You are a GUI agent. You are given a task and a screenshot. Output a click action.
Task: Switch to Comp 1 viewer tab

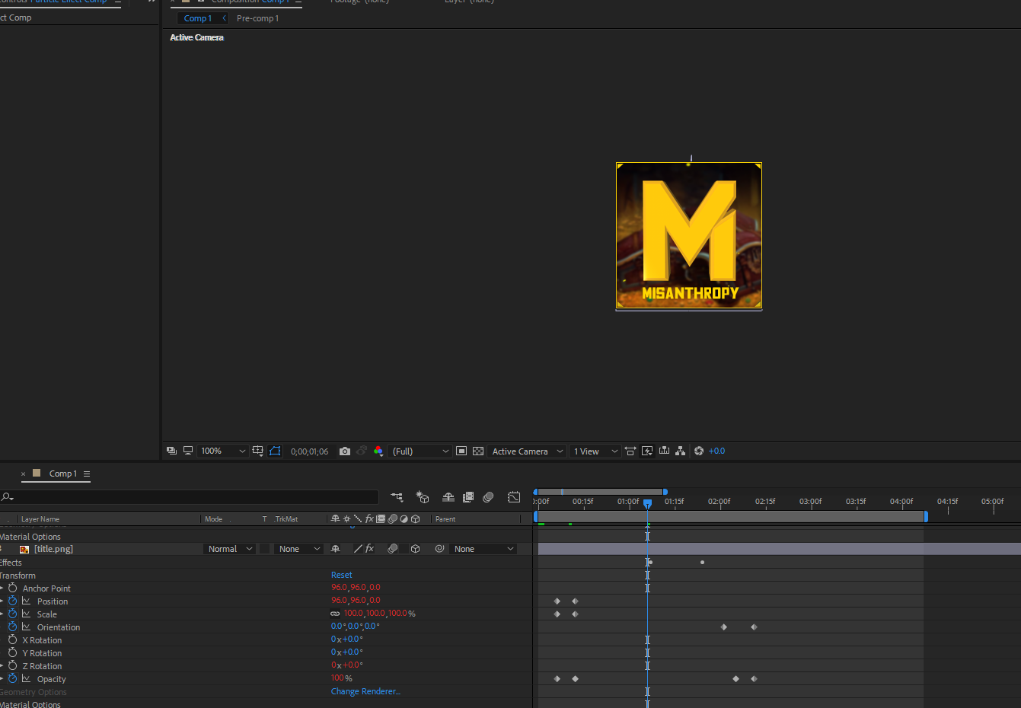[x=198, y=18]
